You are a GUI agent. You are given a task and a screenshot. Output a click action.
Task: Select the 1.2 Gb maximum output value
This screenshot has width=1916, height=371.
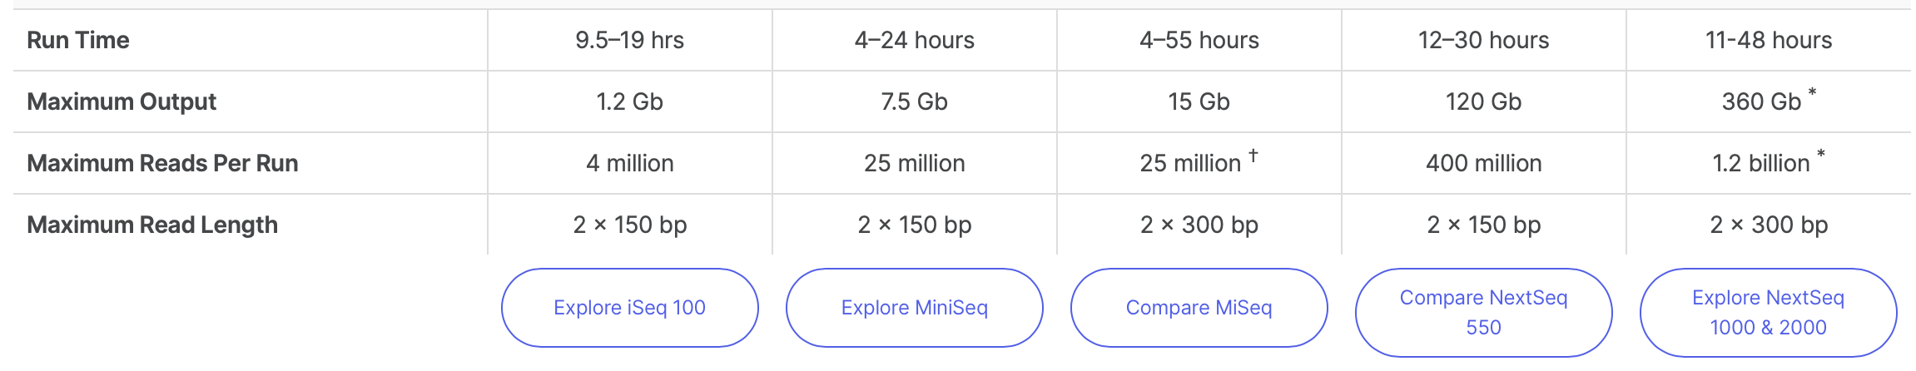point(629,101)
